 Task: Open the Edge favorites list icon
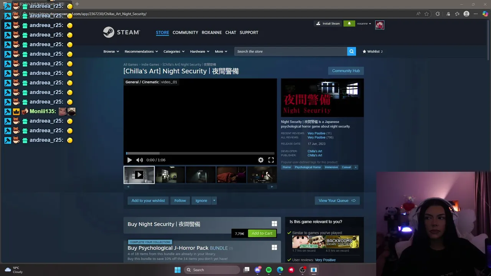click(x=457, y=14)
